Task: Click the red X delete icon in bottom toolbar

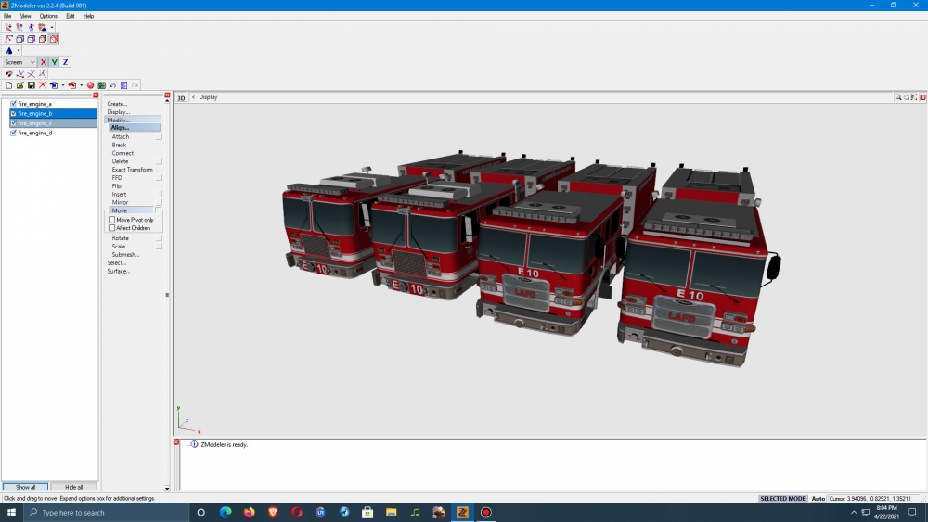Action: 43,85
